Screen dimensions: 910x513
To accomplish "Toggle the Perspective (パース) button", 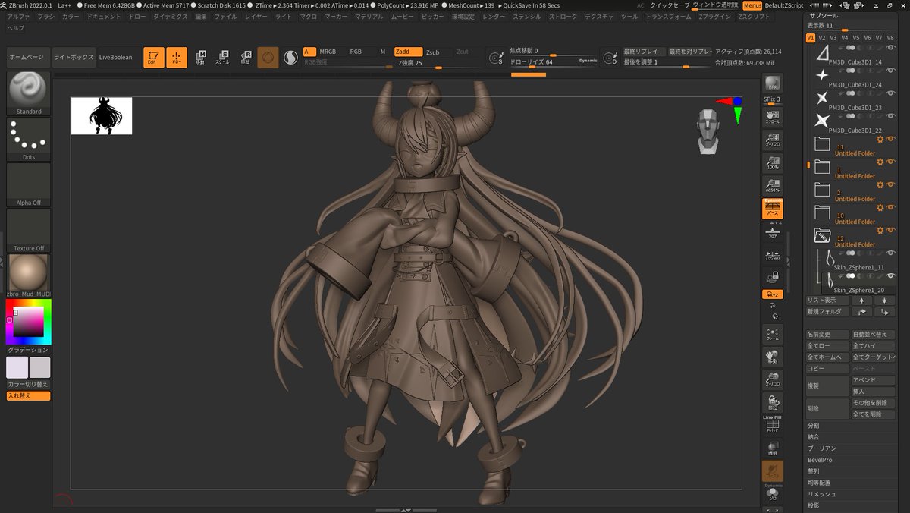I will pyautogui.click(x=773, y=209).
